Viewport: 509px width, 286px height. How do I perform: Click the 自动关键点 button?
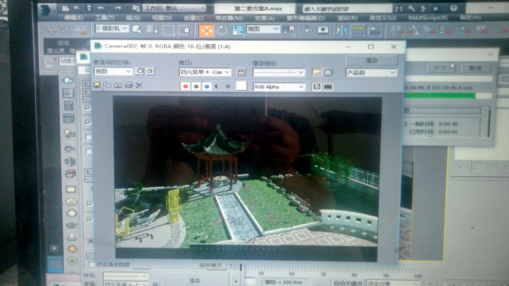click(x=348, y=283)
